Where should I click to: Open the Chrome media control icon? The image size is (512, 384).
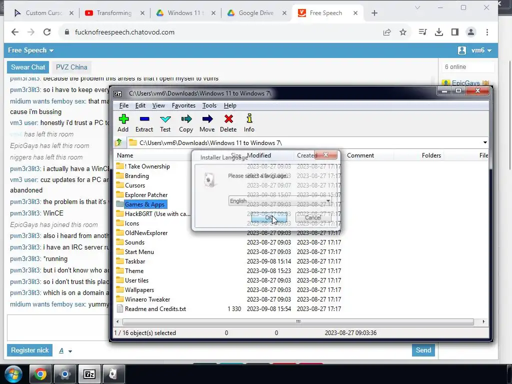[422, 32]
